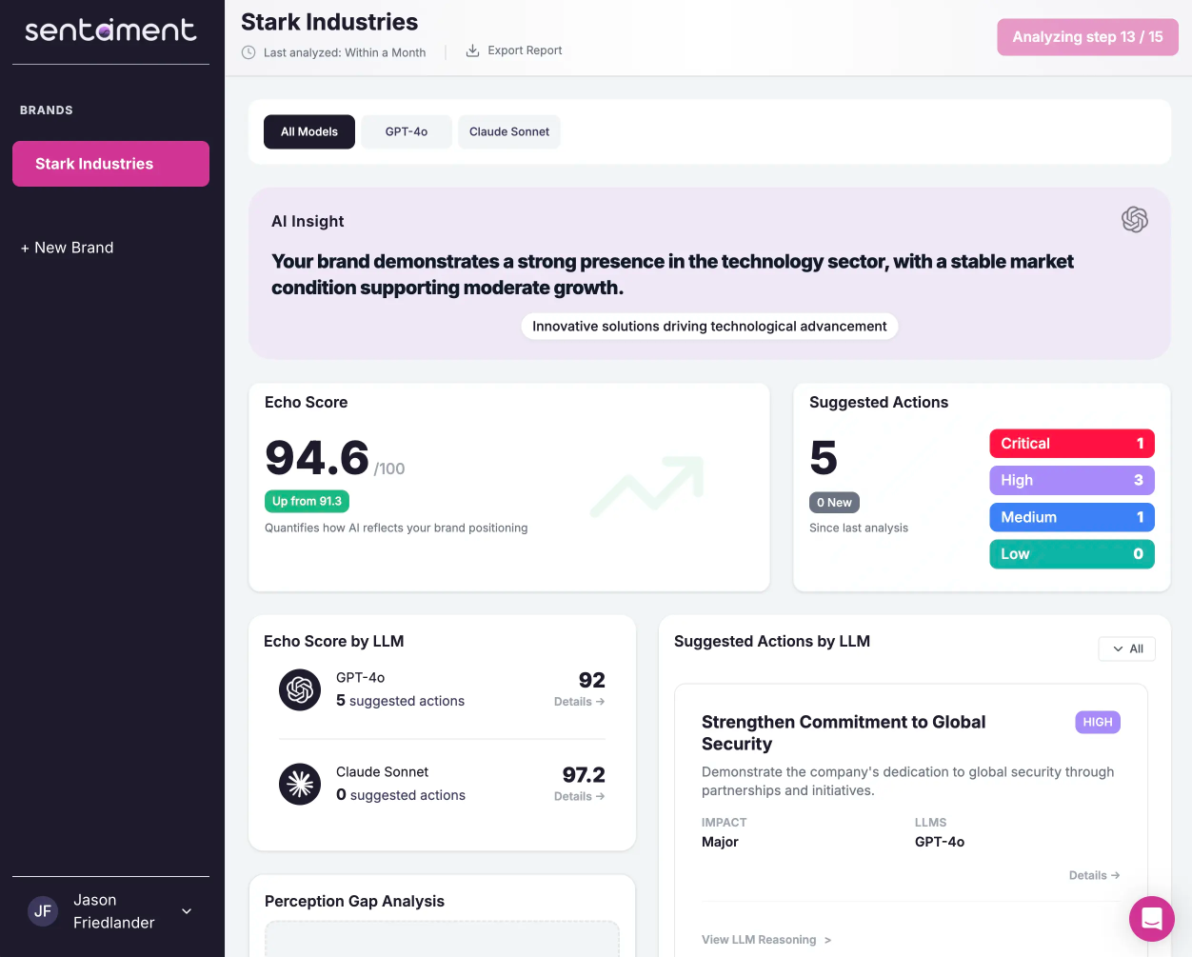Click the suggested actions total 5
This screenshot has width=1192, height=957.
(824, 458)
